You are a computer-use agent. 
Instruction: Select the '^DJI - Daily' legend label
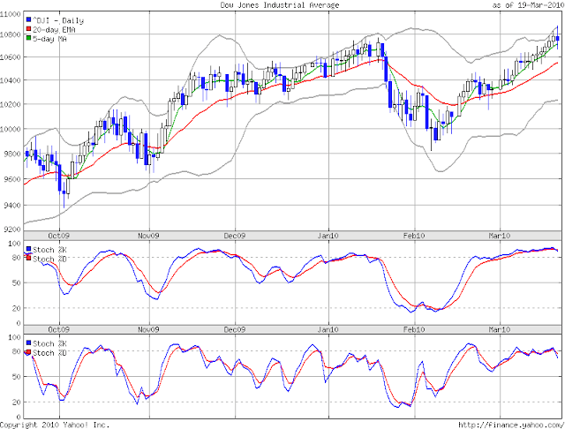pos(58,20)
